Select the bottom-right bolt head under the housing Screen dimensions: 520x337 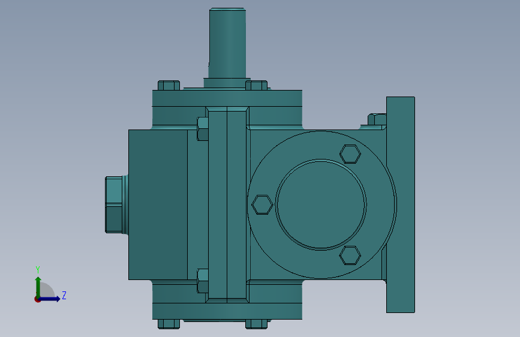click(x=256, y=324)
